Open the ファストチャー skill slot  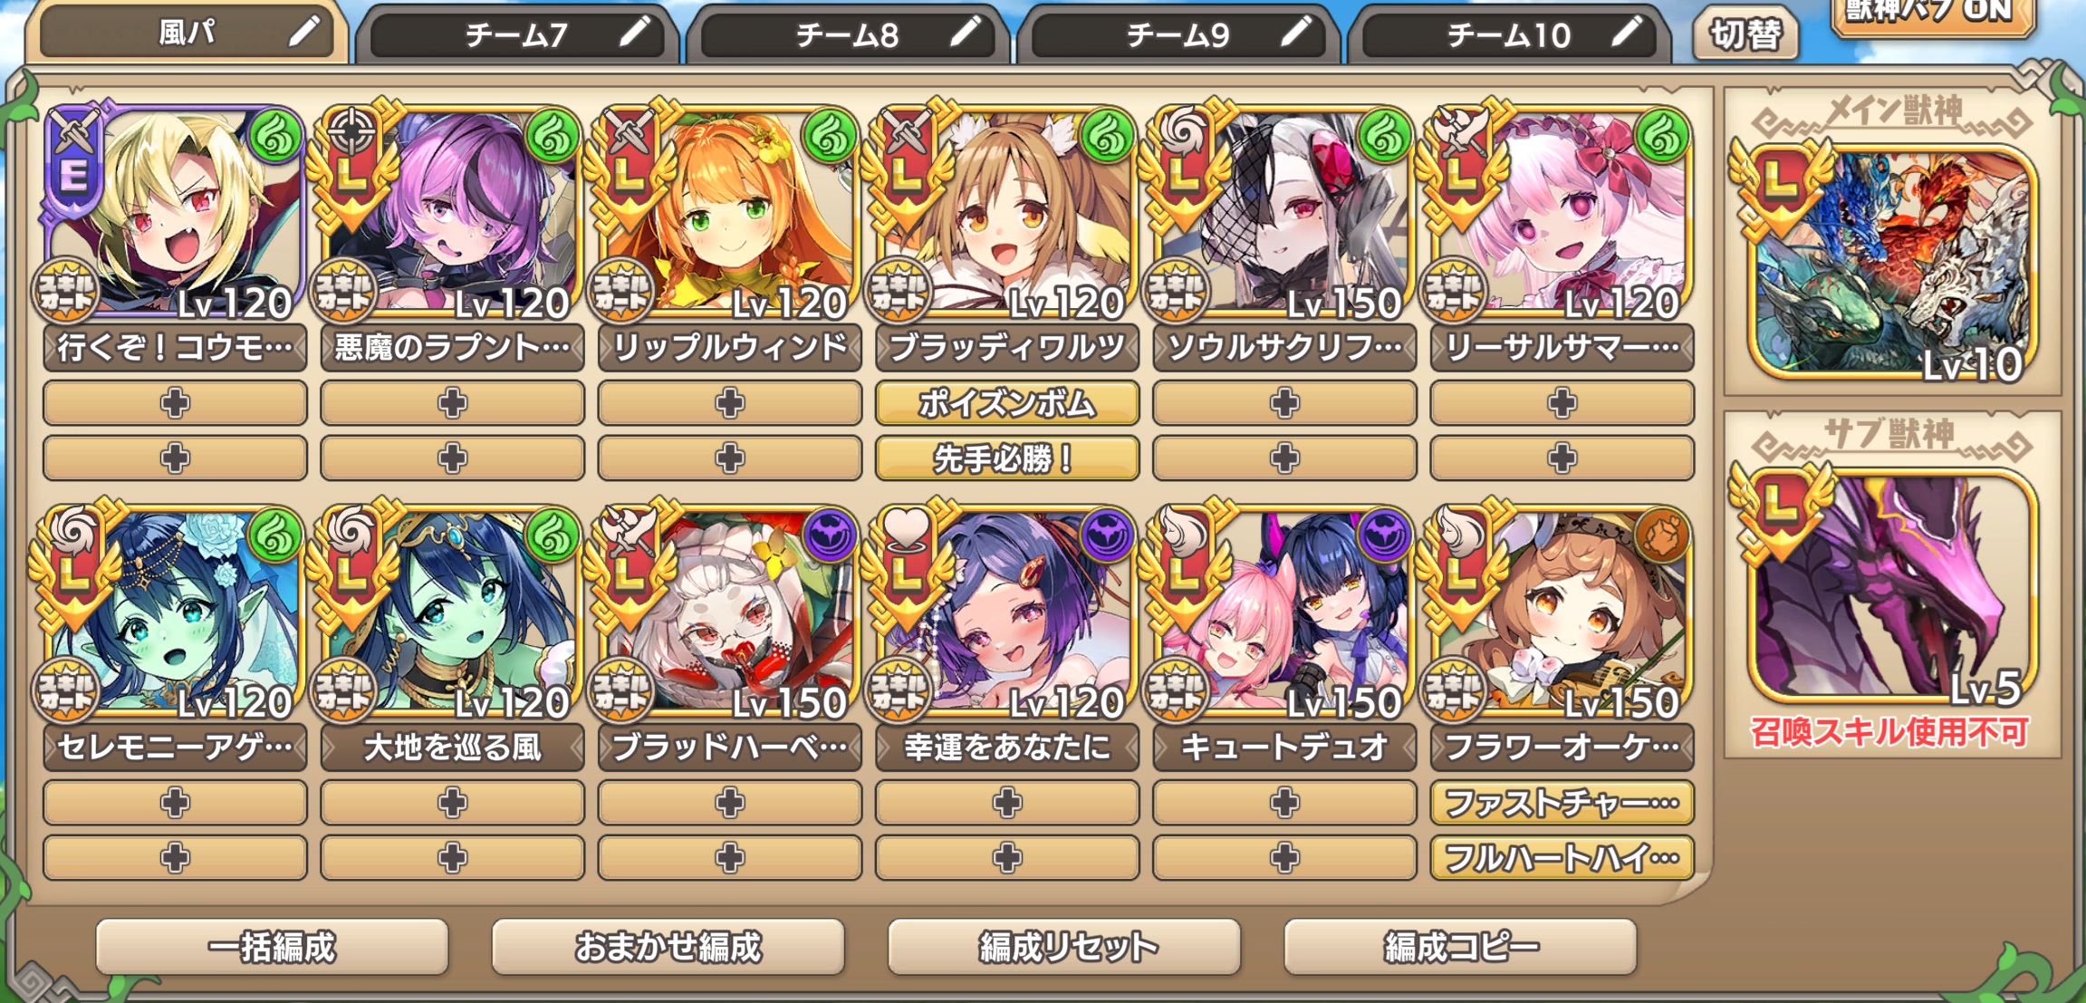pos(1562,803)
